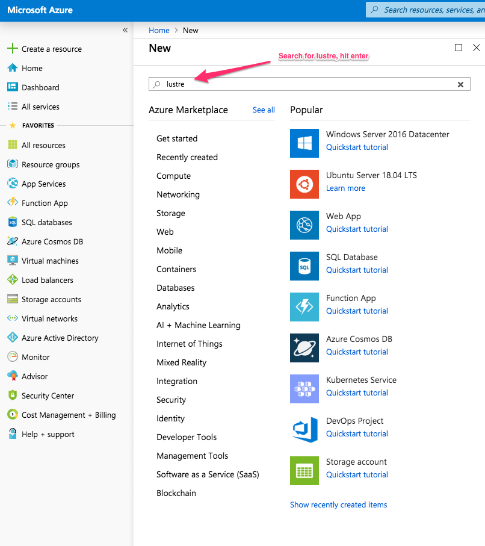Screen dimensions: 485x546
Task: Open Quickstart tutorial under Kubernetes Service
Action: (357, 392)
